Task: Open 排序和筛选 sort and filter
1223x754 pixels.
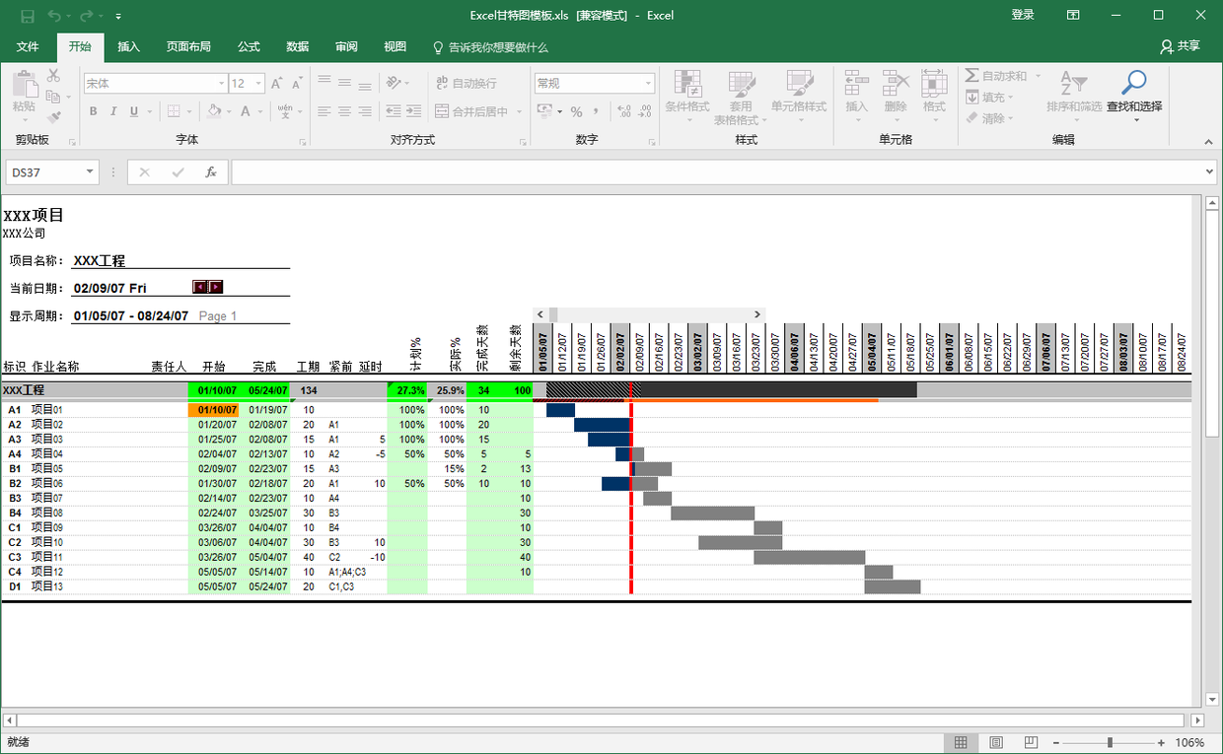Action: tap(1074, 96)
